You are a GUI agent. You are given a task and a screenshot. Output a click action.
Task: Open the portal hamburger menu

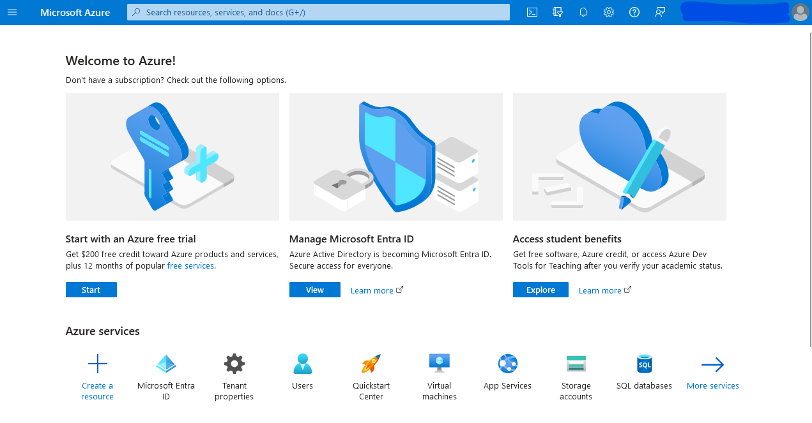tap(12, 12)
